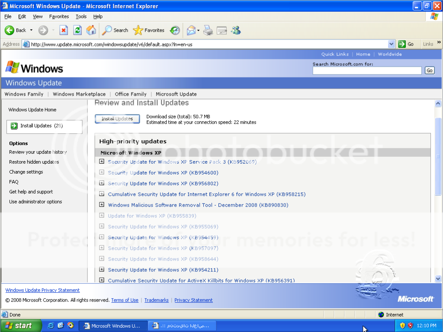Open Windows Media Player quick launch icon

[x=71, y=326]
